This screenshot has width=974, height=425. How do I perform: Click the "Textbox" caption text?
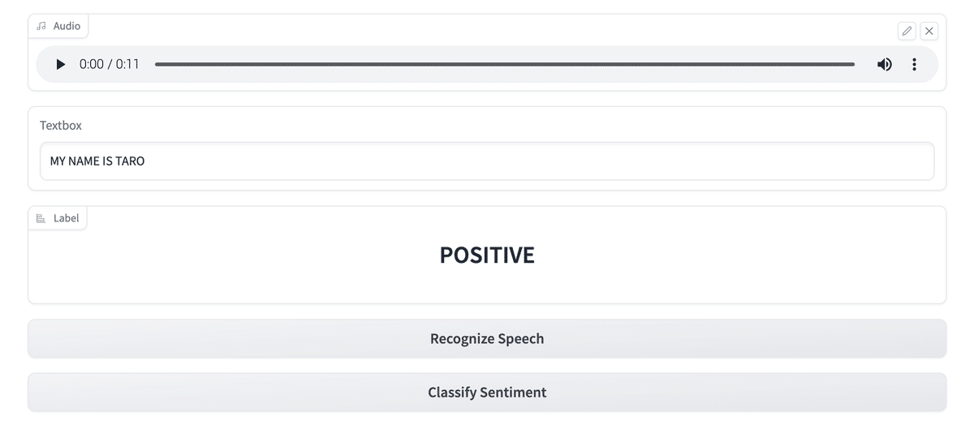tap(61, 126)
